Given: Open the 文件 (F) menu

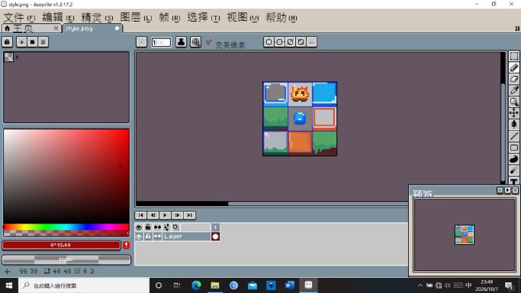Looking at the screenshot, I should 20,17.
